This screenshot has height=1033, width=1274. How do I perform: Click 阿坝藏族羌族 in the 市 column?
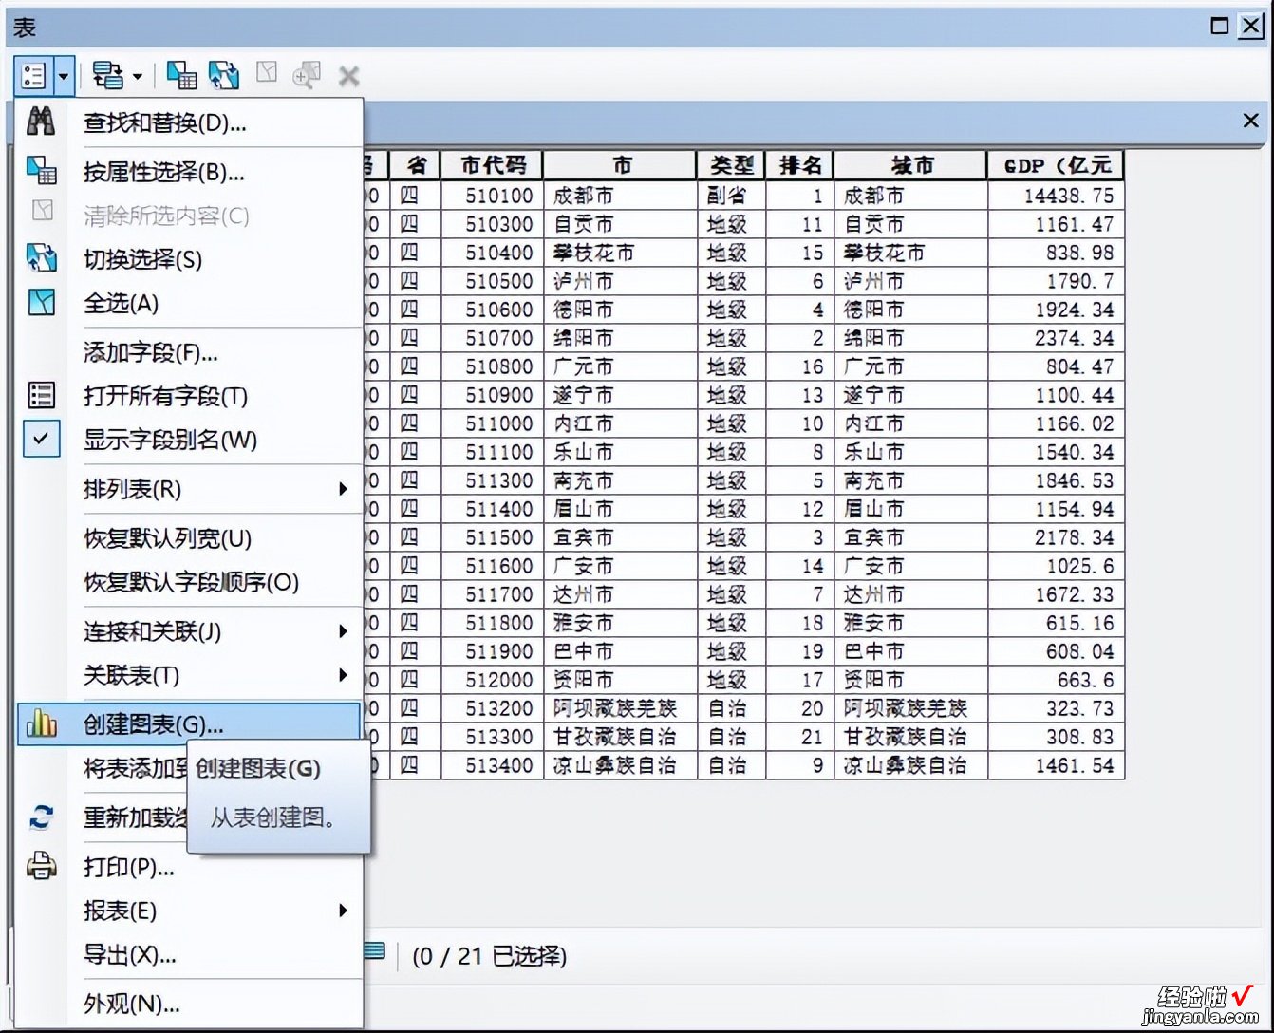tap(621, 708)
